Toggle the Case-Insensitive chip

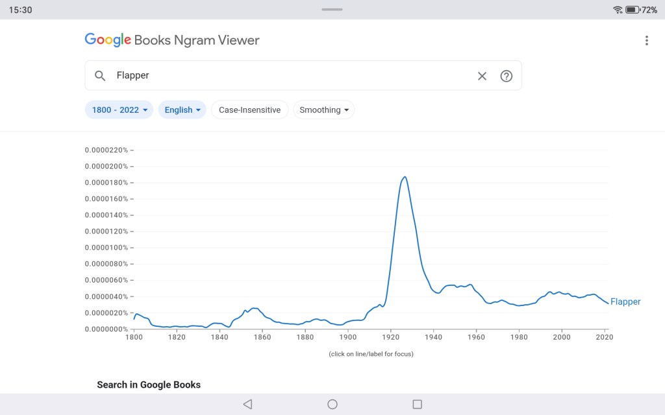coord(249,110)
